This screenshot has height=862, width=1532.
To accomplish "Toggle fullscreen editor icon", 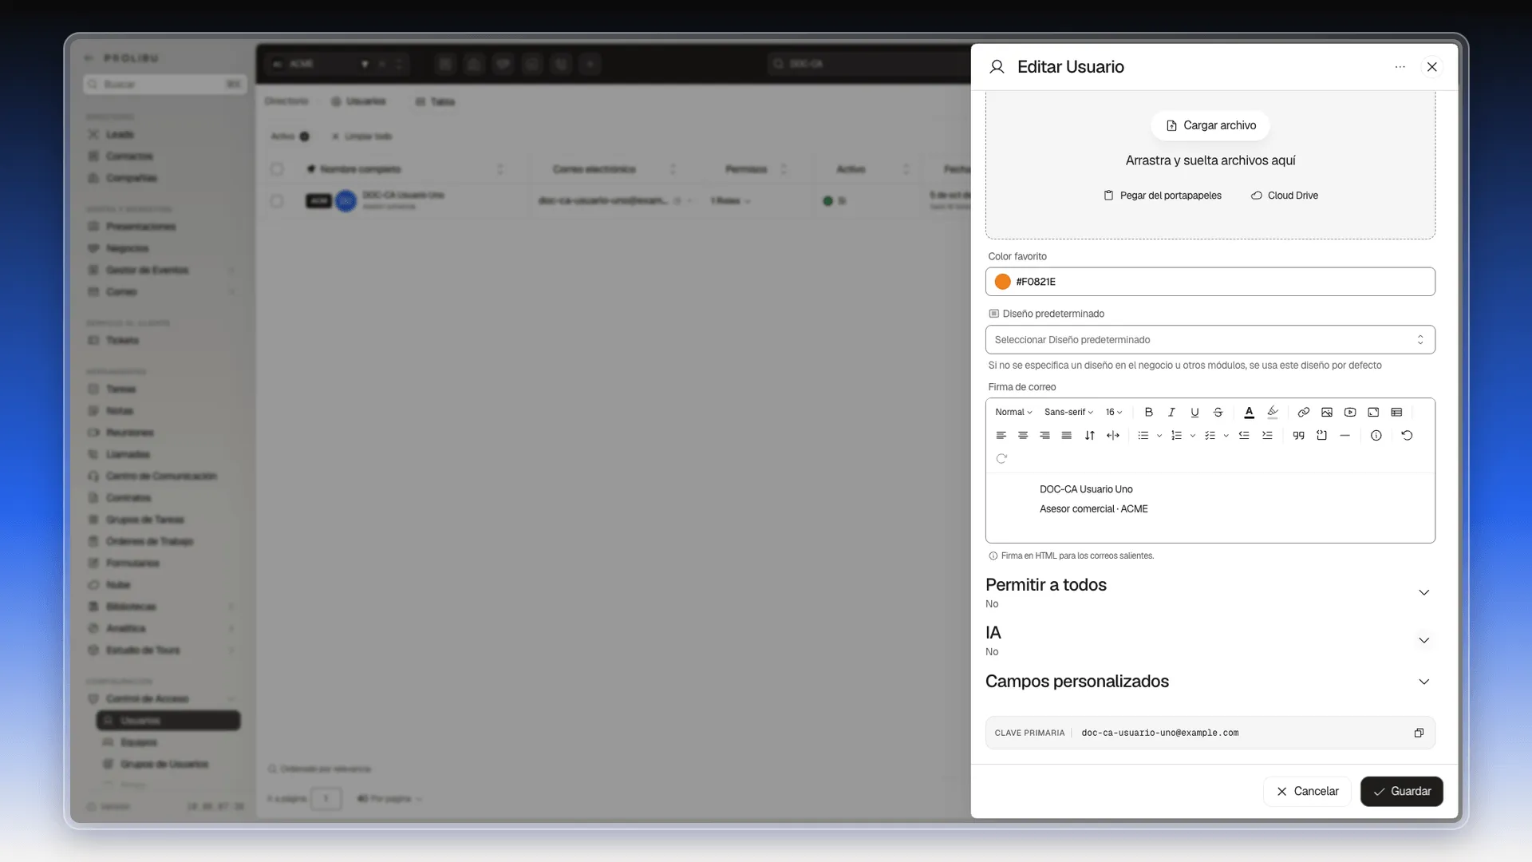I will click(x=1373, y=413).
